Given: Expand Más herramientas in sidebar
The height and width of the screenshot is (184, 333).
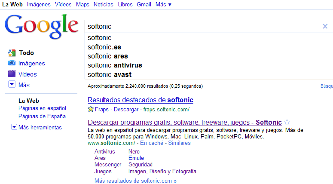Looking at the screenshot, I should pos(14,127).
